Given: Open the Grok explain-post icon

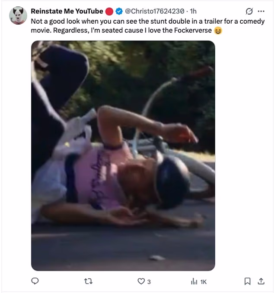Looking at the screenshot, I should tap(249, 11).
